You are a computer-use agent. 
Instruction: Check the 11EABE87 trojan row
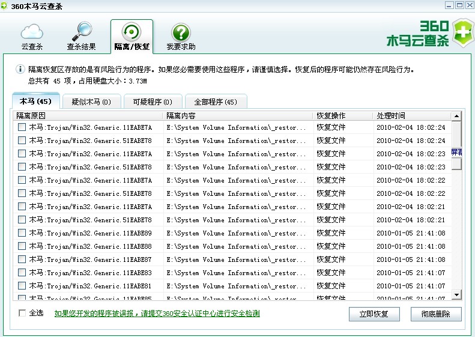(22, 259)
